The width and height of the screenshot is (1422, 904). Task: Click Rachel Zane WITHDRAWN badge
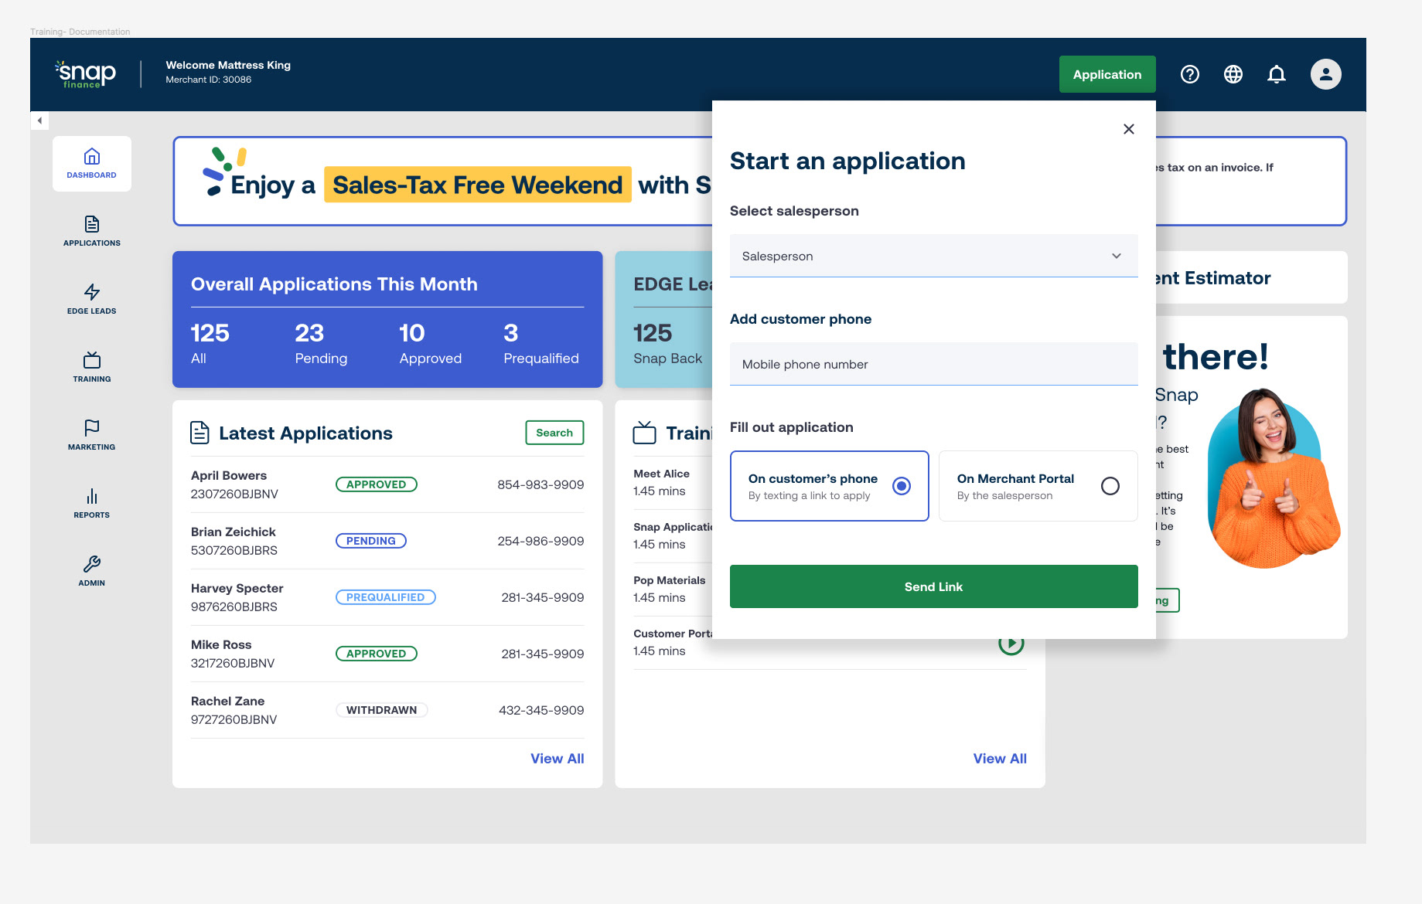click(382, 710)
